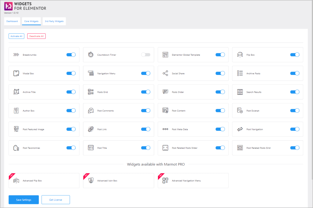Click the Post Navigation arrows icon
The height and width of the screenshot is (208, 313).
coord(240,129)
